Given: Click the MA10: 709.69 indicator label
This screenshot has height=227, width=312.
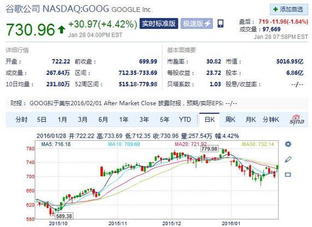Looking at the screenshot, I should pyautogui.click(x=124, y=144).
